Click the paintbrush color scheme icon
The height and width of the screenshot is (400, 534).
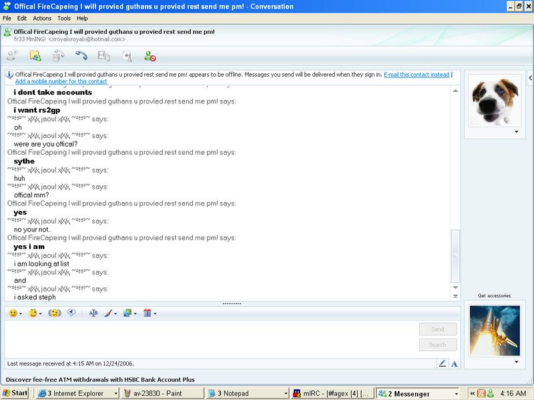(108, 313)
